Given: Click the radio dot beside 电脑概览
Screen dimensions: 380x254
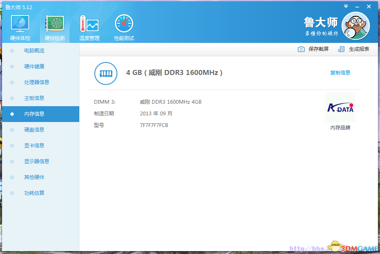Looking at the screenshot, I should click(12, 51).
